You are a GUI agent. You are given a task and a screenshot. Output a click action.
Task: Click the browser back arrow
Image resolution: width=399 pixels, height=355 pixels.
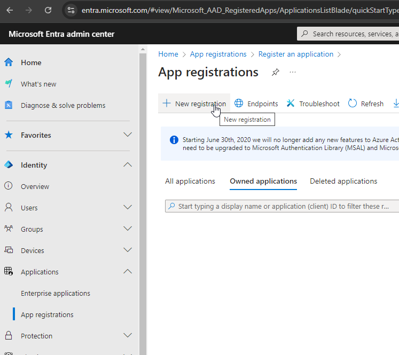10,10
